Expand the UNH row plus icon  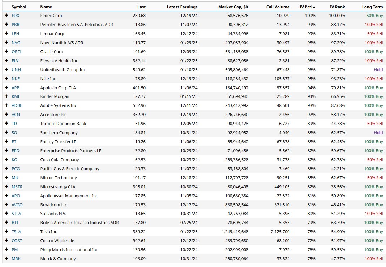[7, 69]
